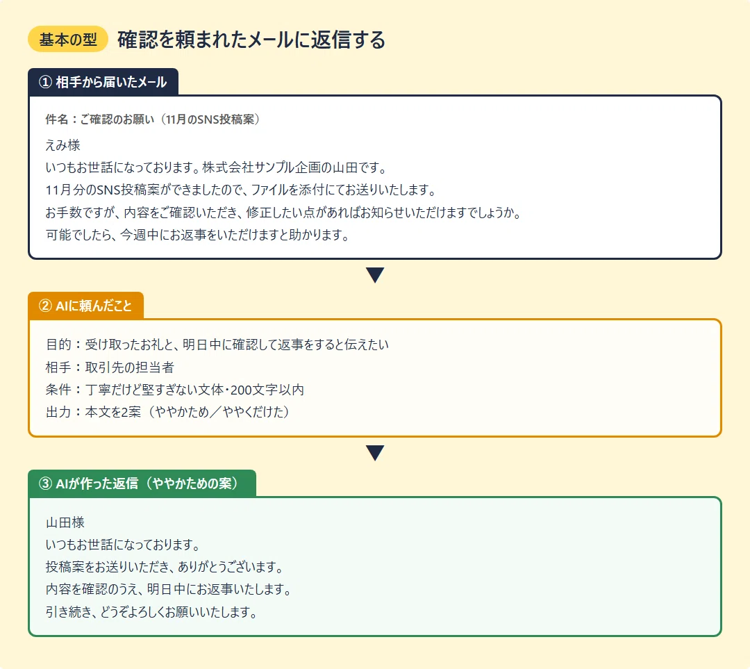Click the reply line 明日中にお返事いたします

168,589
